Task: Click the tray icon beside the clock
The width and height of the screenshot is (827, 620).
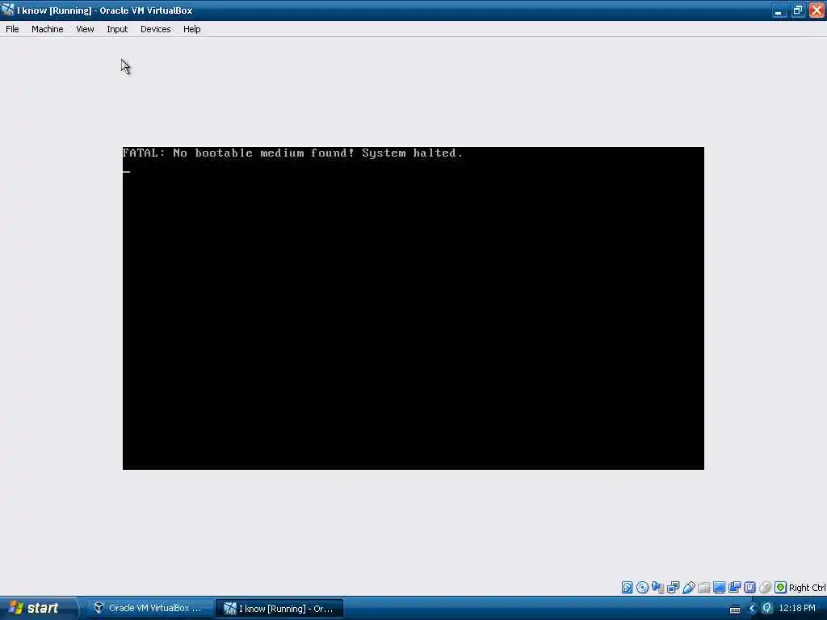Action: (x=767, y=609)
